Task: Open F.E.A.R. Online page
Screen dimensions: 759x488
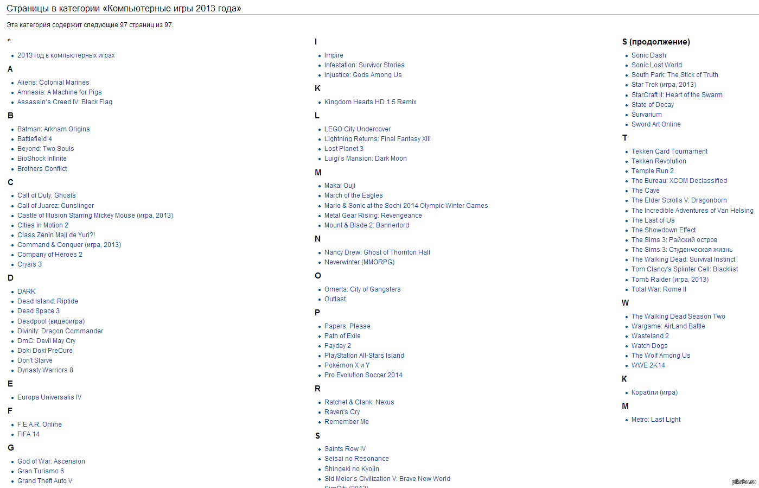Action: [40, 424]
